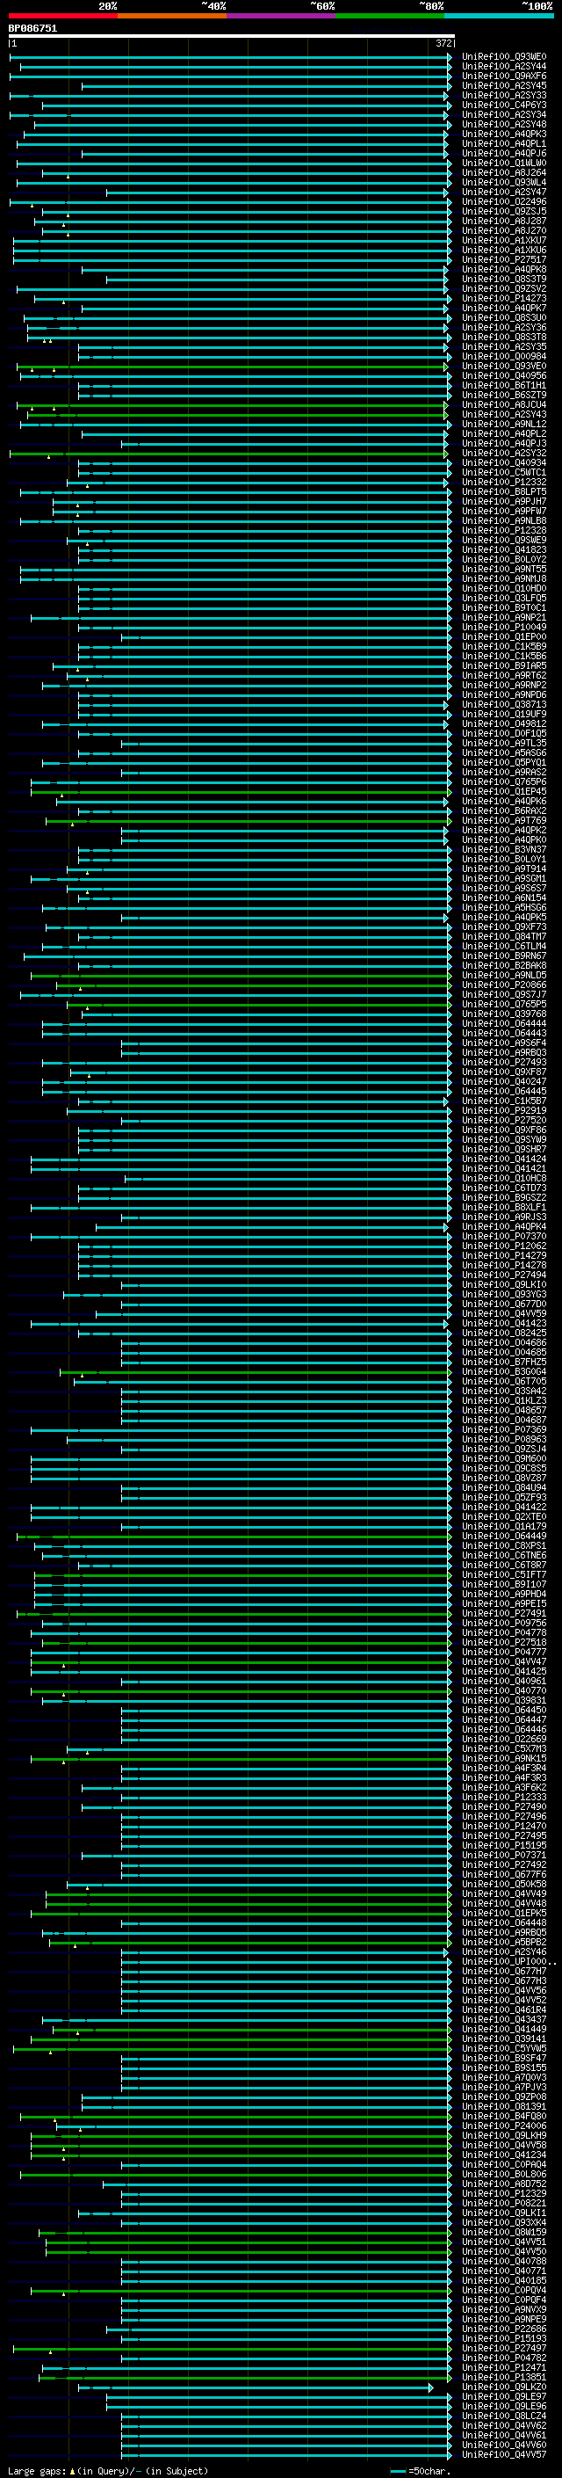Select hit label UniRef100_P27497
The width and height of the screenshot is (562, 2478).
point(503,2348)
